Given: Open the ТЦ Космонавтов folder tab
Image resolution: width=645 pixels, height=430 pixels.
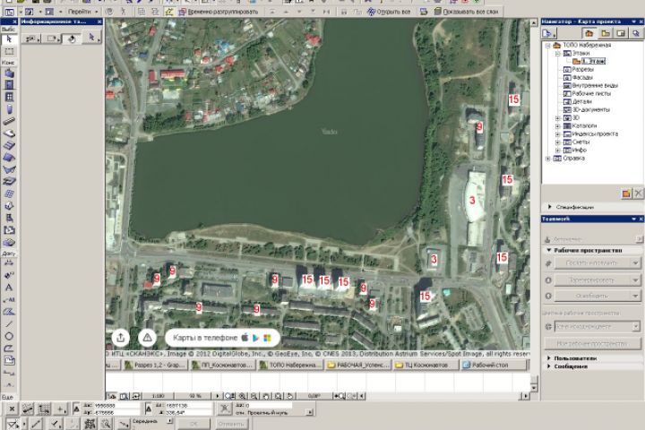Looking at the screenshot, I should 426,365.
